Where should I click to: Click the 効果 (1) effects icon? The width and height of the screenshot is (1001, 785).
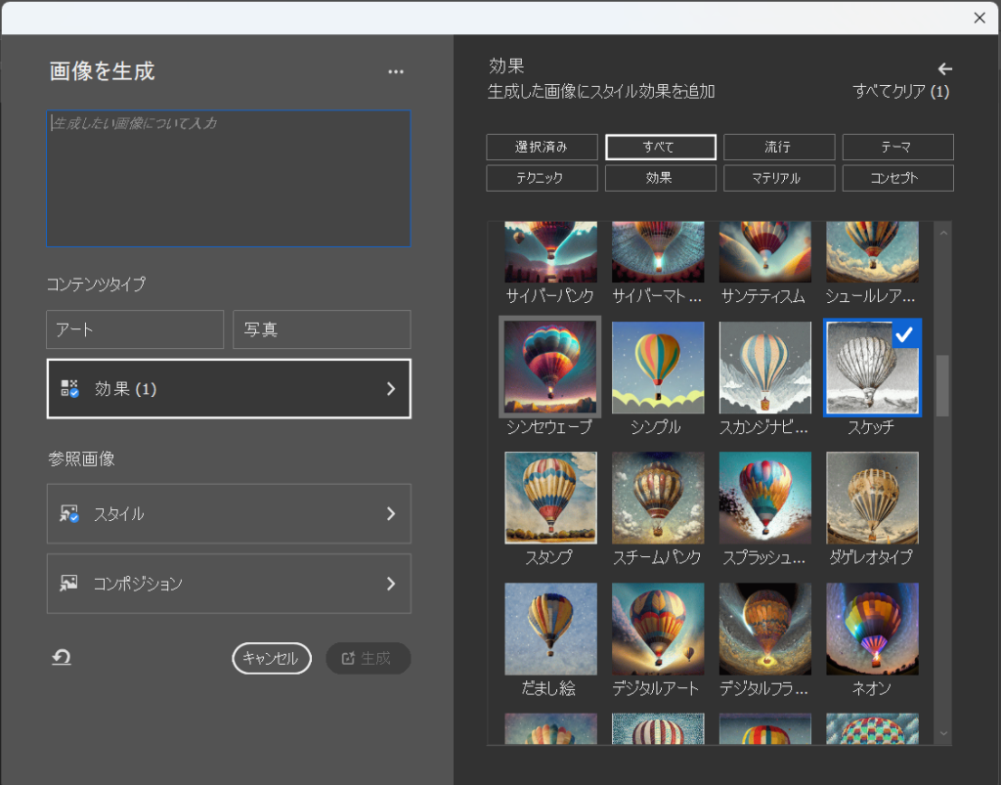click(69, 388)
